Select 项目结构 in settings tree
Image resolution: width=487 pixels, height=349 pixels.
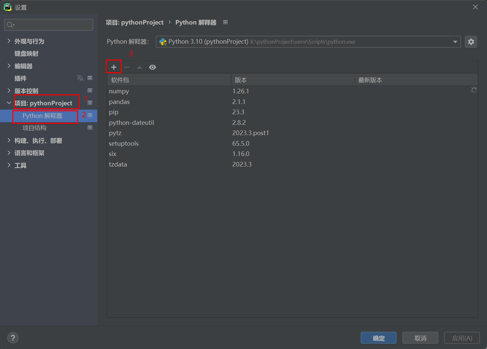coord(34,128)
